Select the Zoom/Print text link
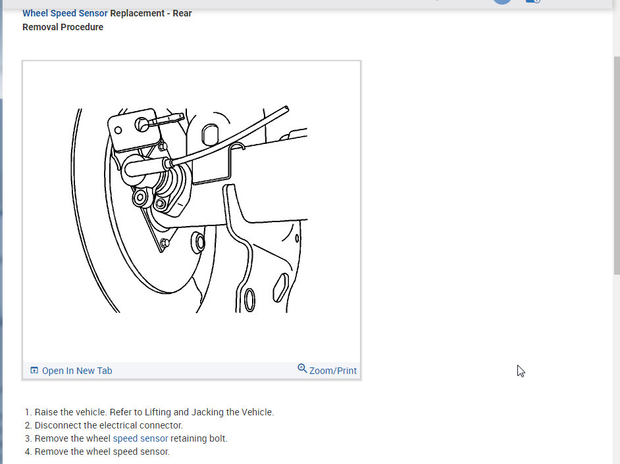This screenshot has height=464, width=620. (332, 371)
